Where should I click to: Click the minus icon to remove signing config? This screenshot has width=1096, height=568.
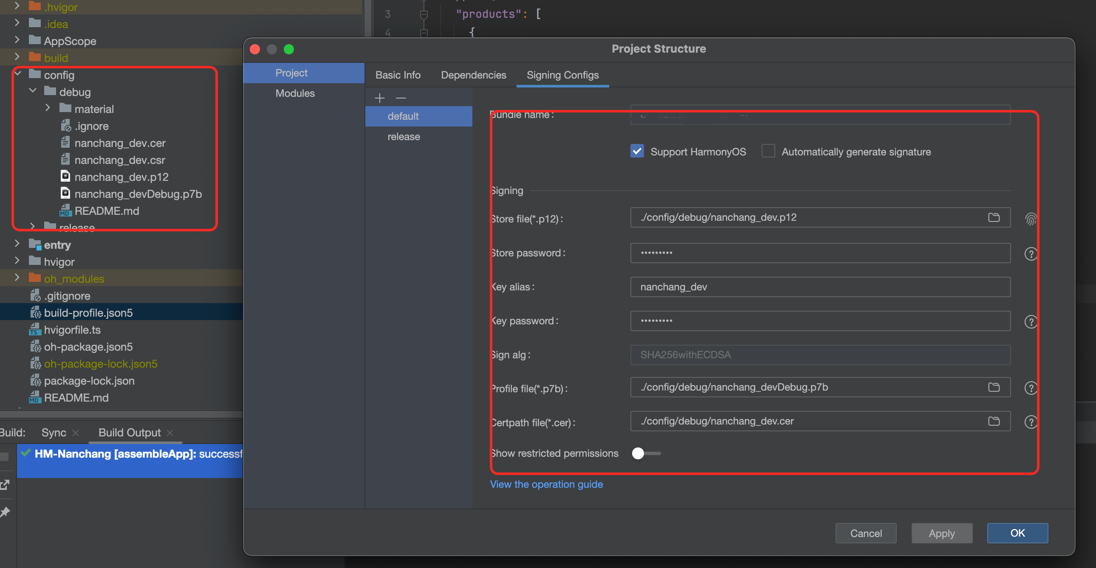pyautogui.click(x=401, y=98)
